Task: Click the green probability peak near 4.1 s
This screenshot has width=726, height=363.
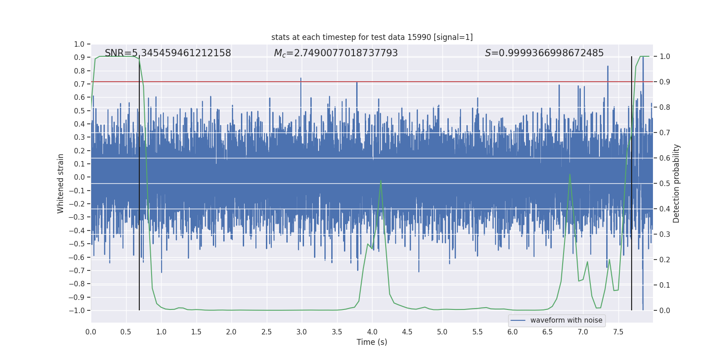Action: [x=381, y=181]
